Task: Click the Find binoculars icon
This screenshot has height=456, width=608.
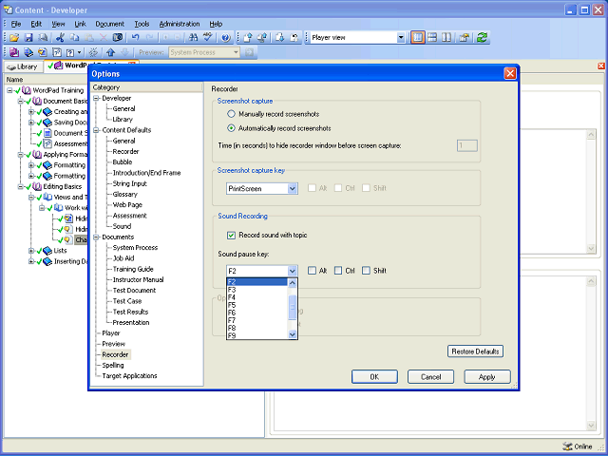Action: pos(193,38)
